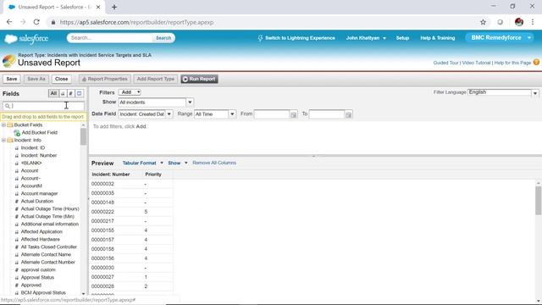Click the Incident: Info folder icon
The image size is (542, 305).
point(10,140)
